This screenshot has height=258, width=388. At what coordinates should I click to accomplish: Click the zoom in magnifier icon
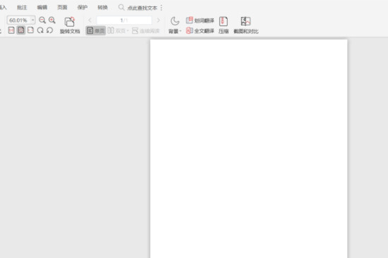(x=51, y=20)
